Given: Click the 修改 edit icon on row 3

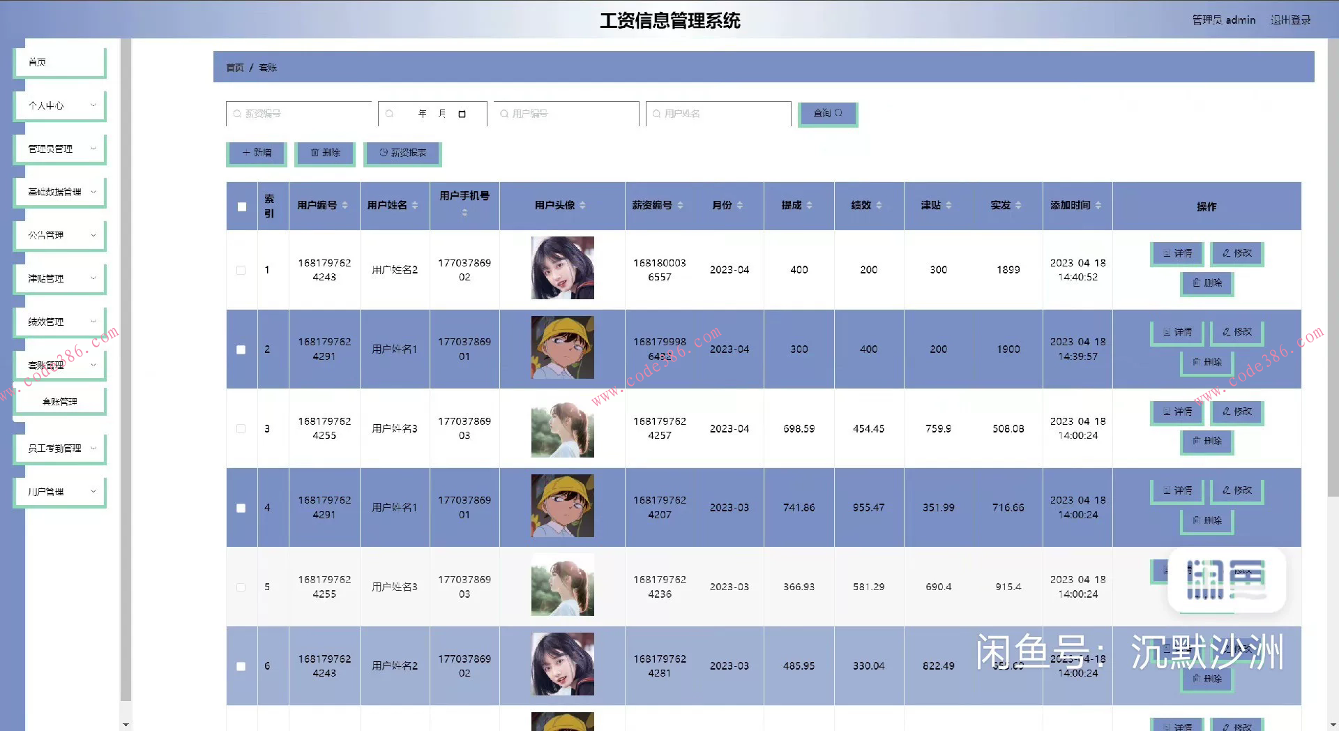Looking at the screenshot, I should point(1236,412).
